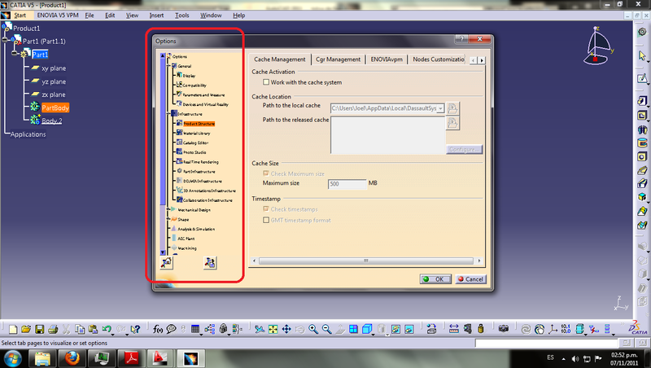Open the Multi-View layout icon
This screenshot has width=651, height=368.
(353, 330)
